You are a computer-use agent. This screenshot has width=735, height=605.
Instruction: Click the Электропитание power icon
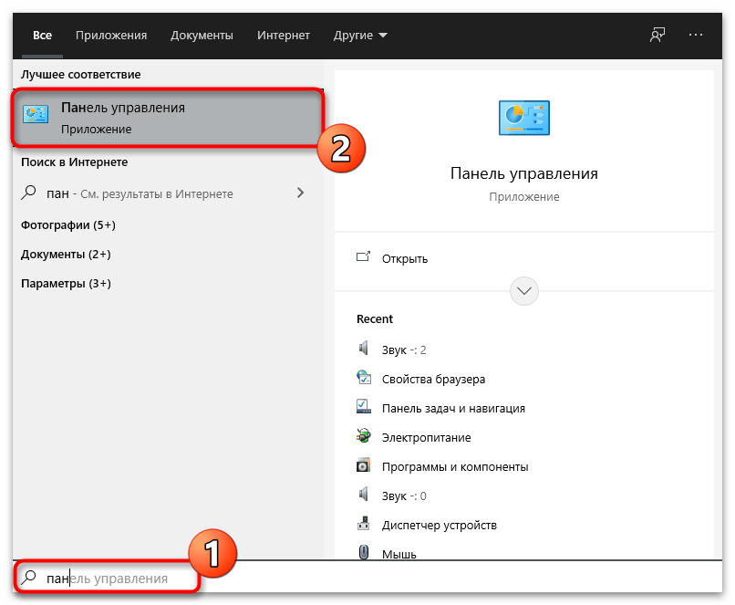click(364, 437)
